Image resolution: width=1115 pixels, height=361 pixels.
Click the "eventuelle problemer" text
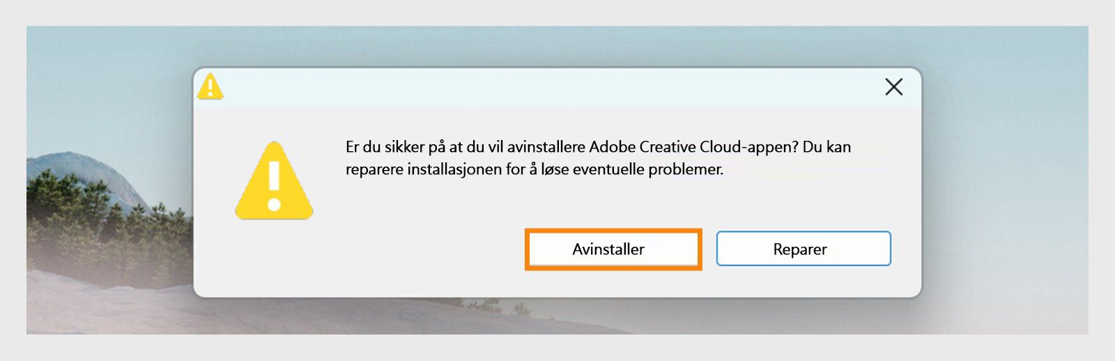click(647, 169)
